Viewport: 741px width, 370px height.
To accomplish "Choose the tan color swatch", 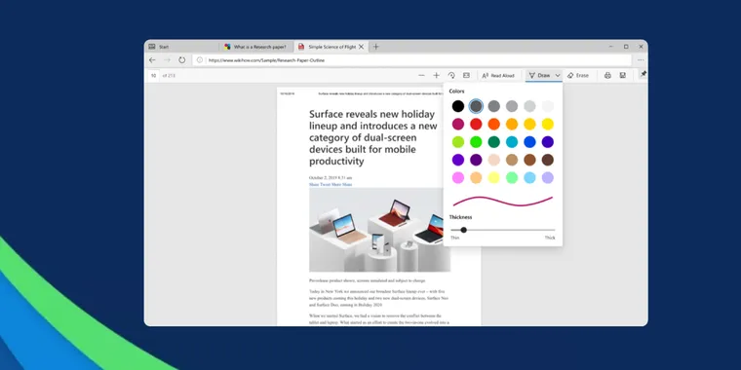I will [x=512, y=160].
